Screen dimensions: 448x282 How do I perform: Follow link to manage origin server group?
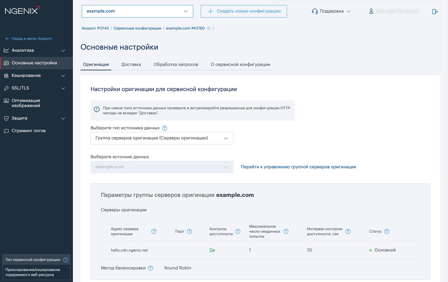tap(298, 167)
